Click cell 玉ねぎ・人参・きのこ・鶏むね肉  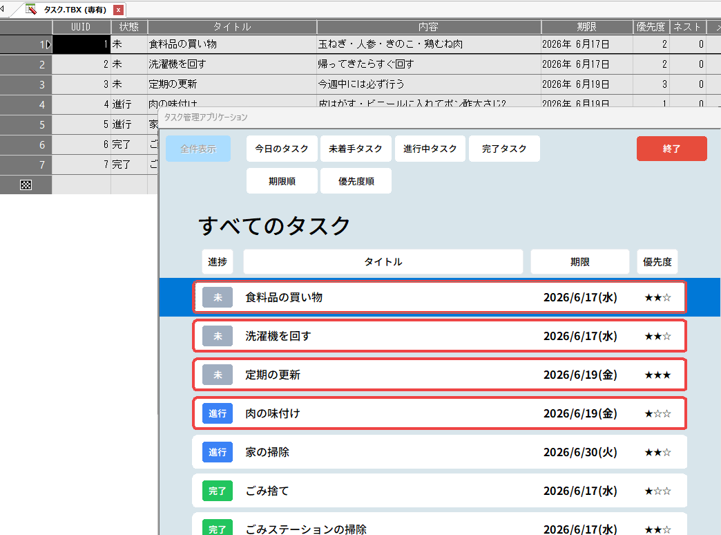point(429,44)
